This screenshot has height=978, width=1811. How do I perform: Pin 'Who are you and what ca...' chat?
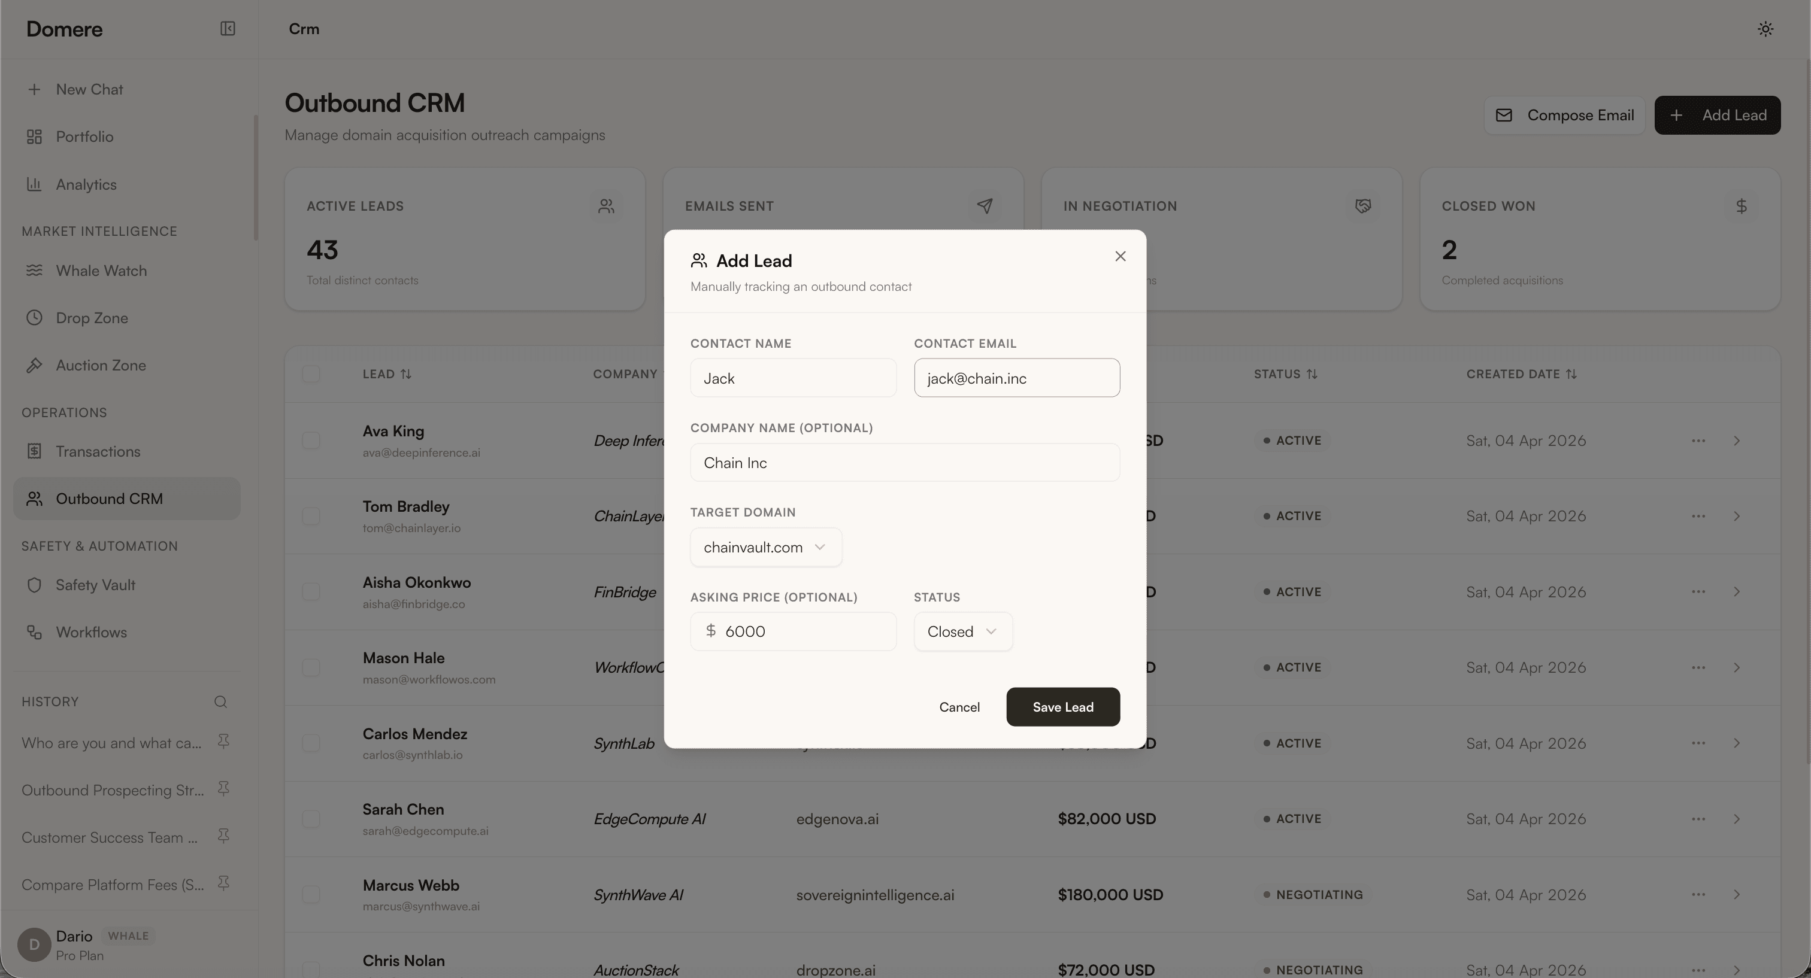[x=223, y=741]
